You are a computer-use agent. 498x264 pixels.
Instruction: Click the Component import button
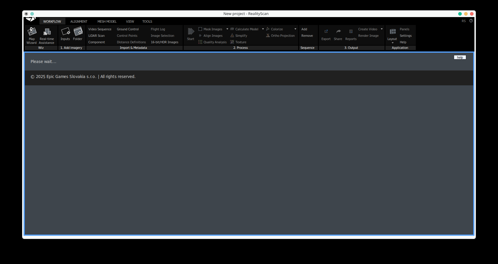click(97, 42)
